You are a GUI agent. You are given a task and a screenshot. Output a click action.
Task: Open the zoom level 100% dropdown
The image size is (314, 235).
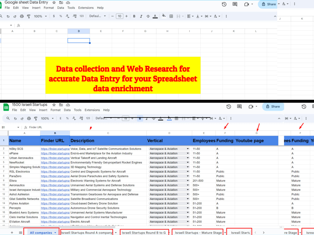(x=46, y=118)
